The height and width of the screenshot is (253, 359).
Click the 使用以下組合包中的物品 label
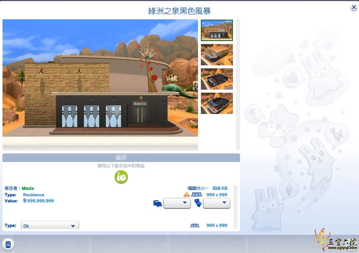[x=121, y=166]
